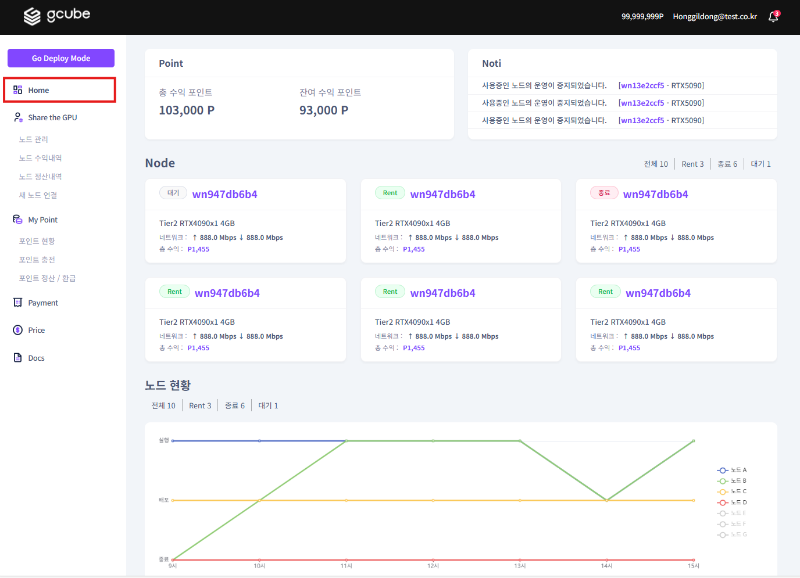This screenshot has height=578, width=800.
Task: Click the Price dollar icon
Action: point(18,330)
